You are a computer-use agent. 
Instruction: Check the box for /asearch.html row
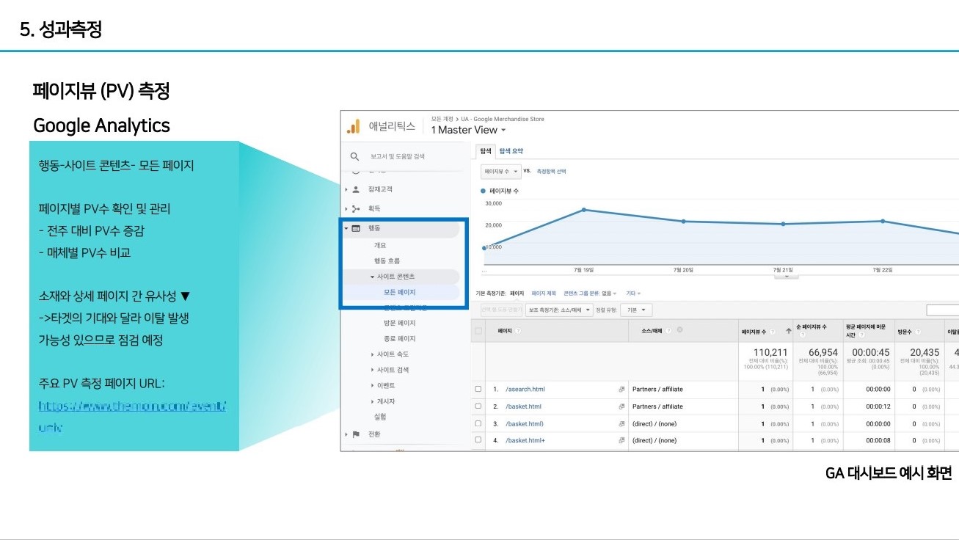click(478, 389)
